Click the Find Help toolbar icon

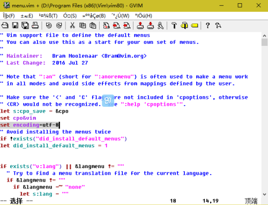218,26
